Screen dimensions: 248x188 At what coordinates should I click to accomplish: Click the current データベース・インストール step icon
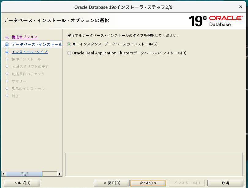[7, 45]
